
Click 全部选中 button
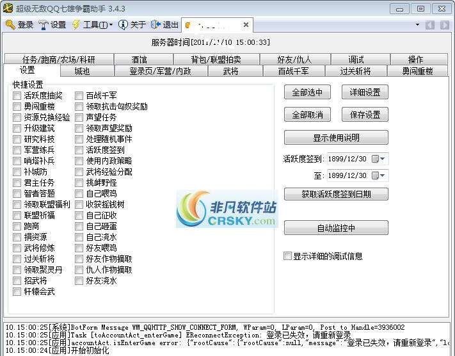pos(307,92)
